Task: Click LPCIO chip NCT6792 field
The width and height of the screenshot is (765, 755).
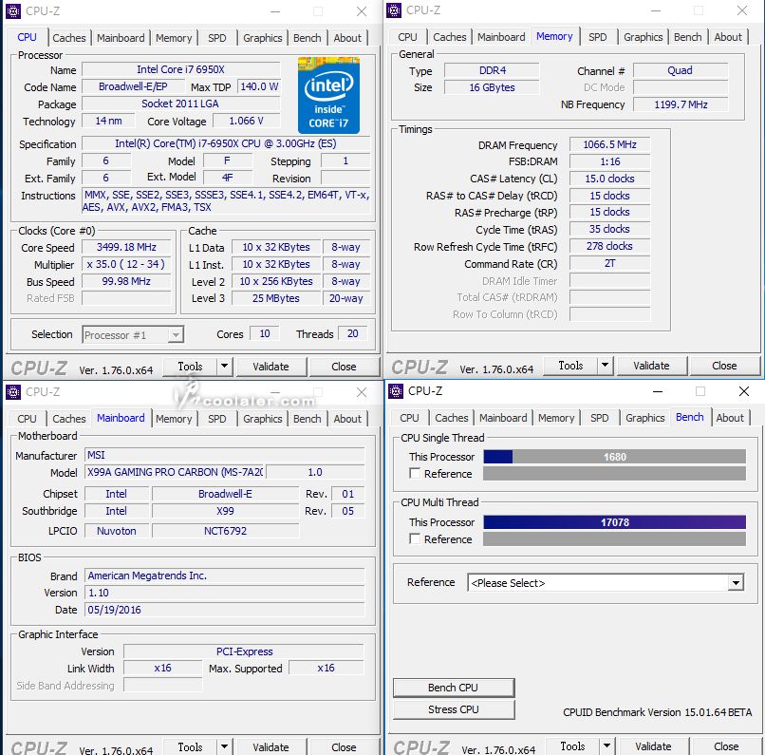Action: coord(225,531)
